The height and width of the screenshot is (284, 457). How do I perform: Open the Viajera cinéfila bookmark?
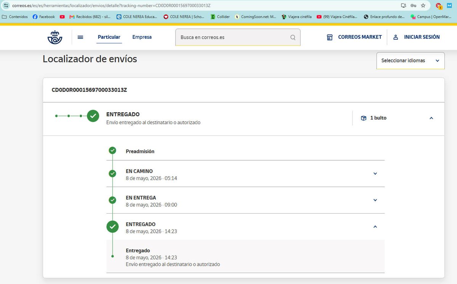point(297,17)
